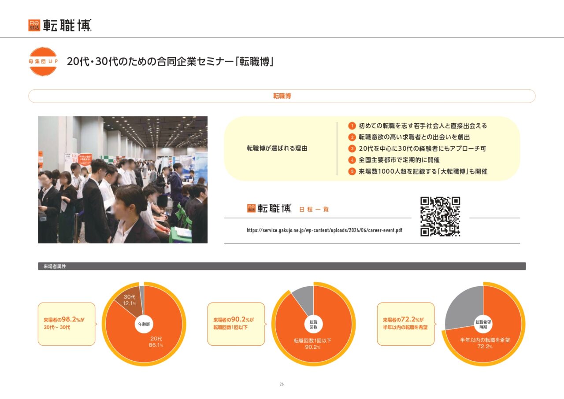The image size is (564, 399).
Task: Click the text 20代を中心に30代の経験者にもアプローチ可
Action: pyautogui.click(x=423, y=149)
